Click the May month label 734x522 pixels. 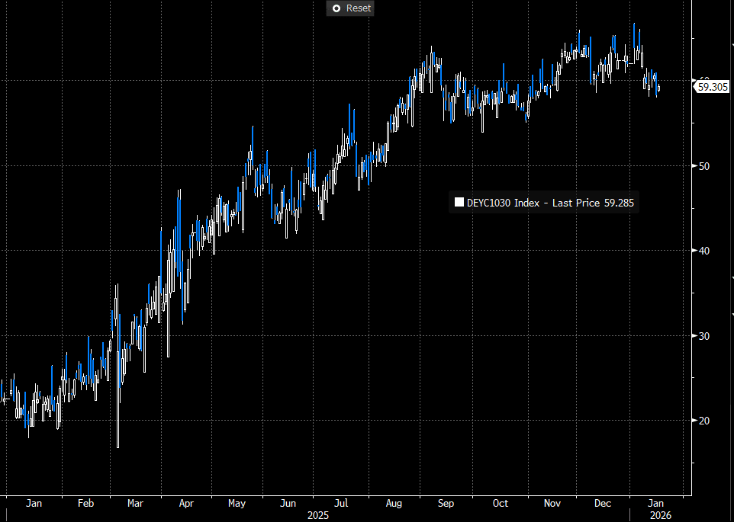(237, 504)
